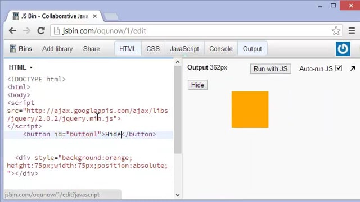Click the div style="background:orange;" line
Screen dimensions: 360x202
74,158
